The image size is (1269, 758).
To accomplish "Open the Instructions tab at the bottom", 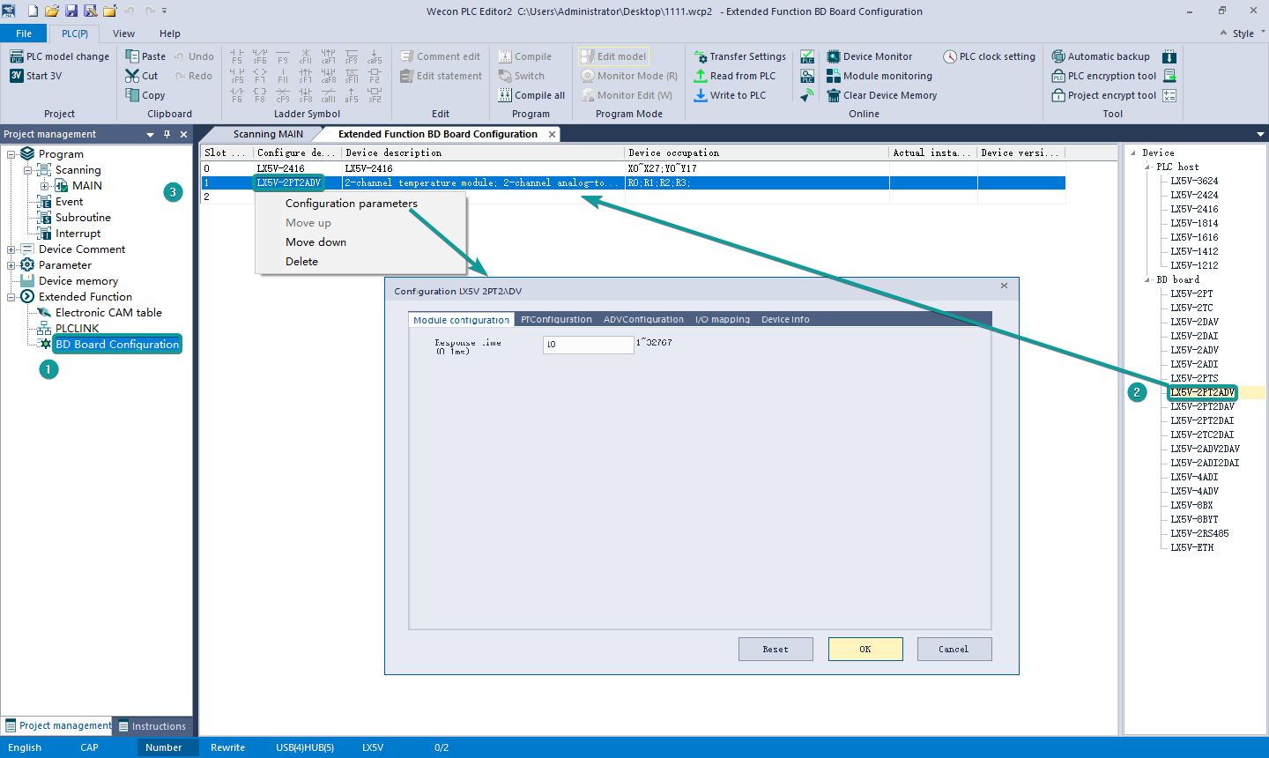I will tap(152, 726).
